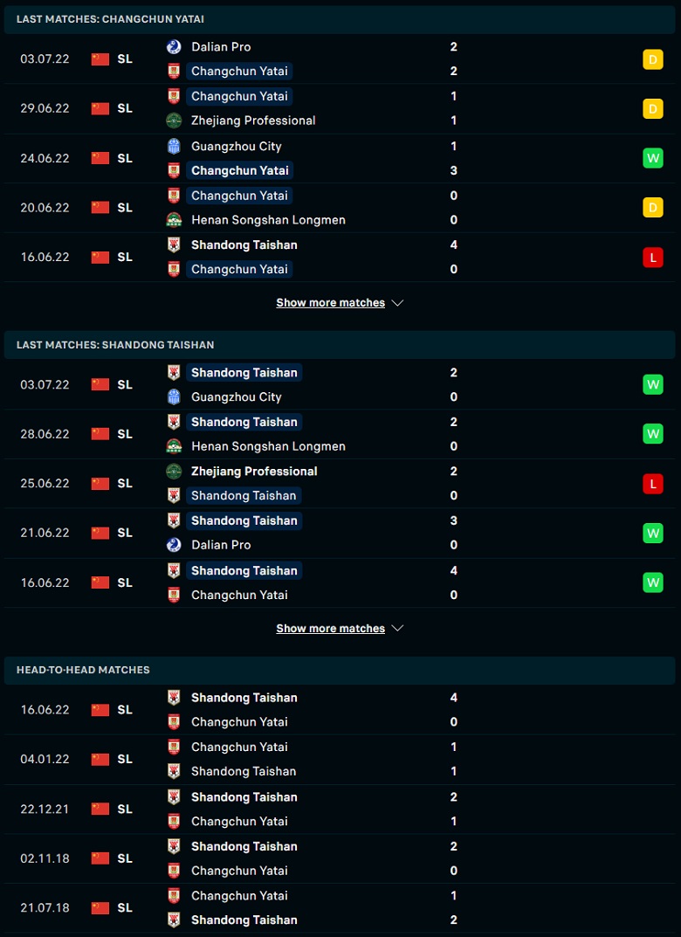Viewport: 681px width, 937px height.
Task: Show more matches for Shandong Taishan
Action: [330, 629]
